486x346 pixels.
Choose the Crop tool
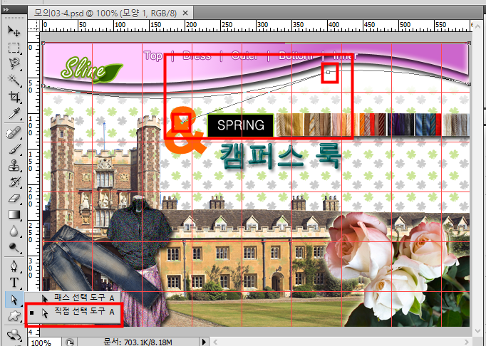14,96
